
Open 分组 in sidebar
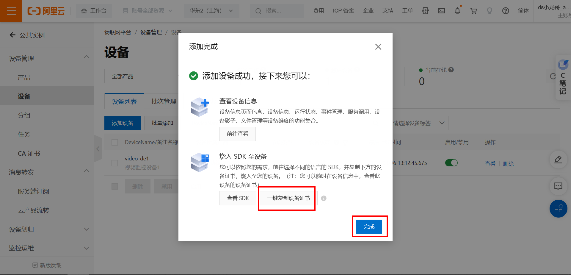coord(24,115)
